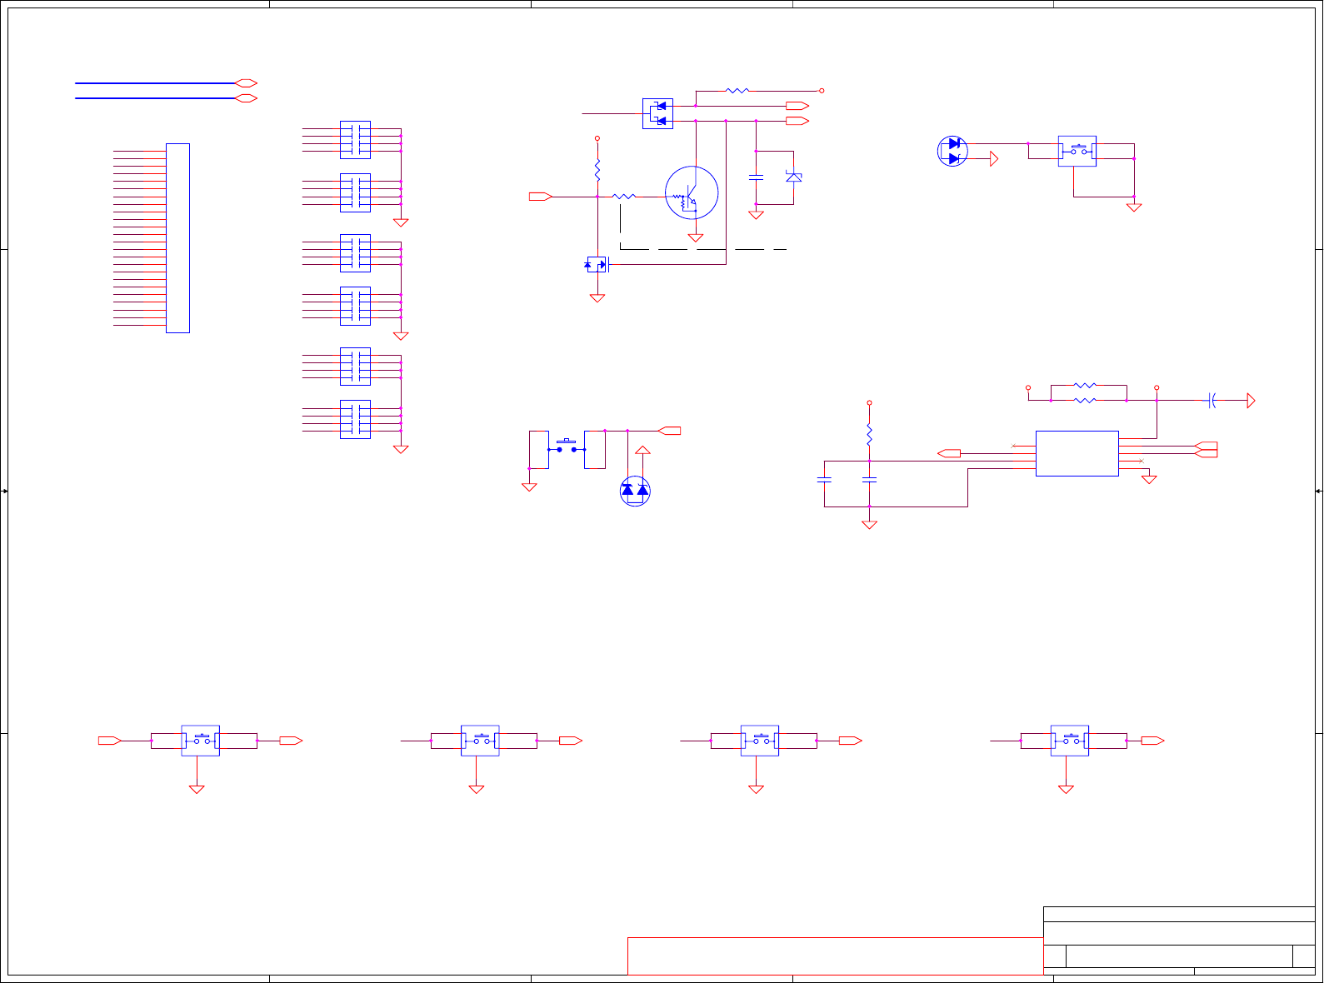Image resolution: width=1324 pixels, height=983 pixels.
Task: Click the circled dual diode under the pushbutton net
Action: point(635,491)
